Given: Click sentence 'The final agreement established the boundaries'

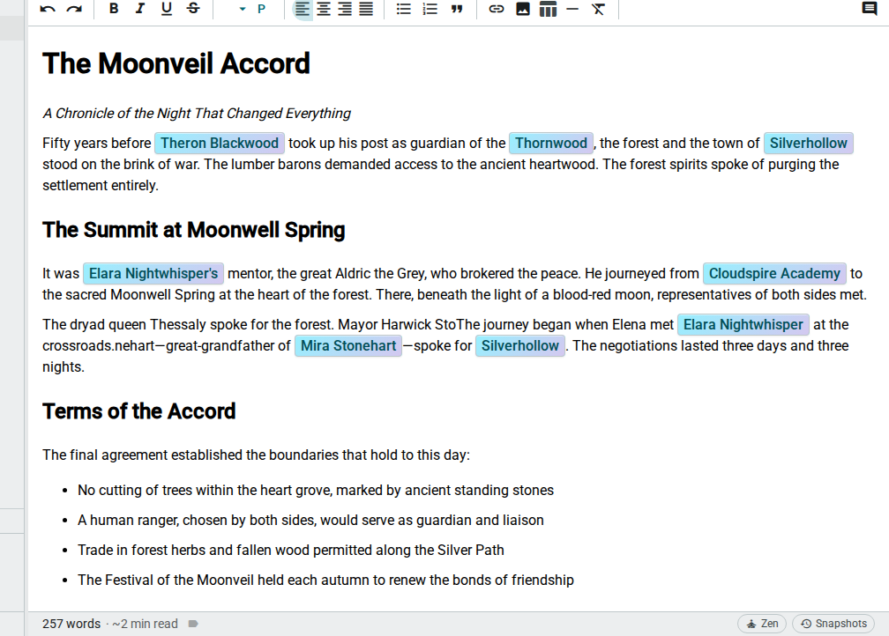Looking at the screenshot, I should 257,455.
